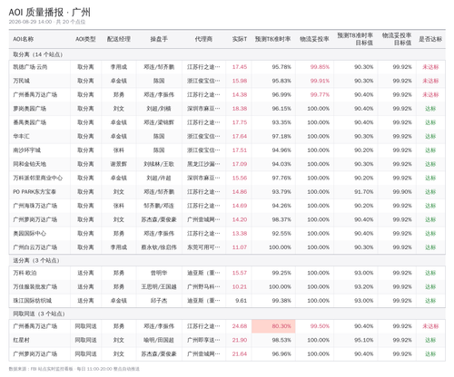Click the 实际T value 17.45
The width and height of the screenshot is (454, 377).
click(x=240, y=67)
